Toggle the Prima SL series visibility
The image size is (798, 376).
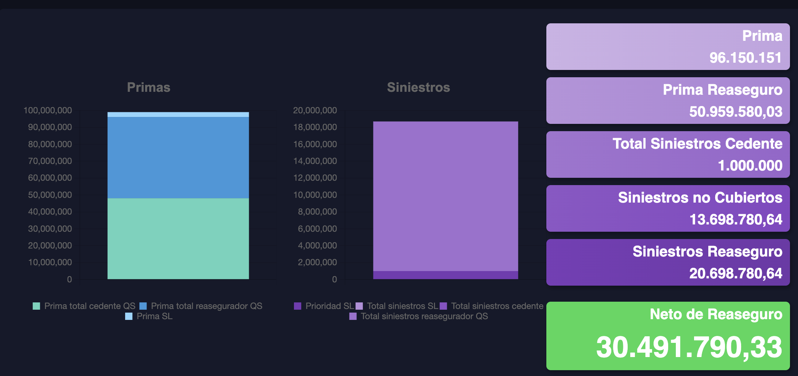click(128, 317)
